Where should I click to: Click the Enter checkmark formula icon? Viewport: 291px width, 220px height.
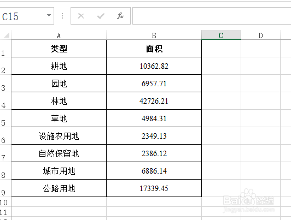point(101,16)
